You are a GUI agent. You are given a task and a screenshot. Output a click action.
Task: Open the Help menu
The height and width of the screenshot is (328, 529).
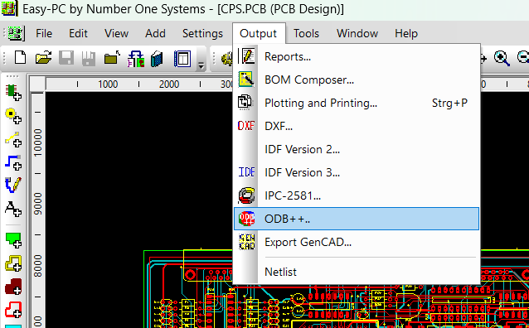pyautogui.click(x=406, y=33)
